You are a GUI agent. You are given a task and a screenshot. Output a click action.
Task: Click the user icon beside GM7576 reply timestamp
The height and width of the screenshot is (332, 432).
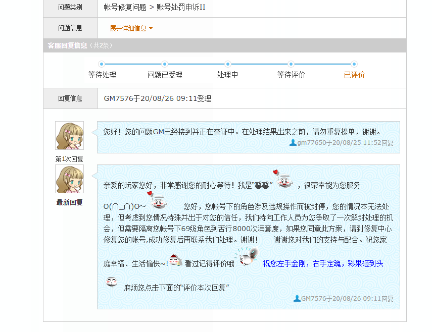297,298
